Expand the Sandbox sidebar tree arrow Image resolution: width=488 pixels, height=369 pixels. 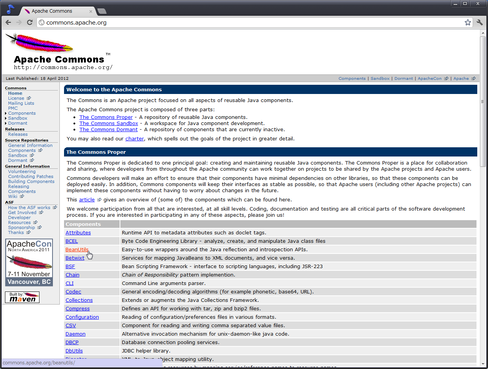pyautogui.click(x=6, y=119)
